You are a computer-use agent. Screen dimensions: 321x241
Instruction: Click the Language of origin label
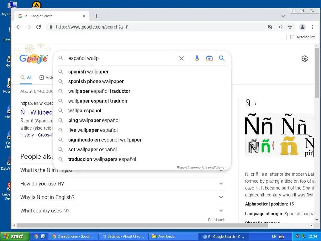(x=264, y=214)
